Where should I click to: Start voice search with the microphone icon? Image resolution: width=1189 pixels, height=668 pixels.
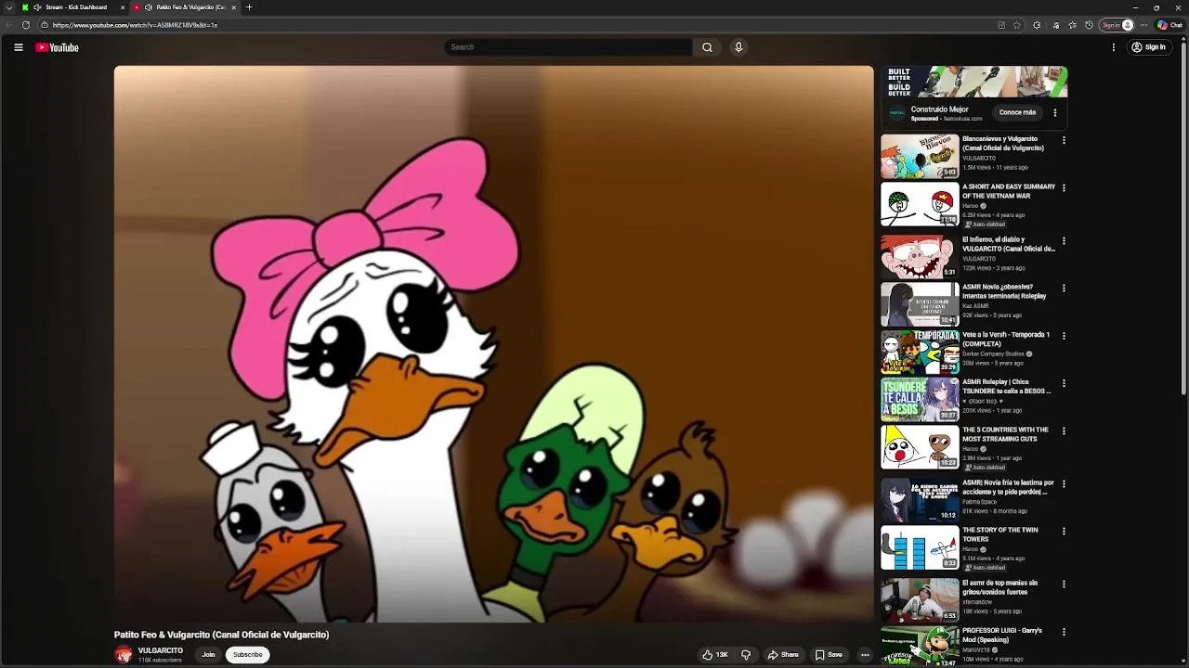[738, 47]
